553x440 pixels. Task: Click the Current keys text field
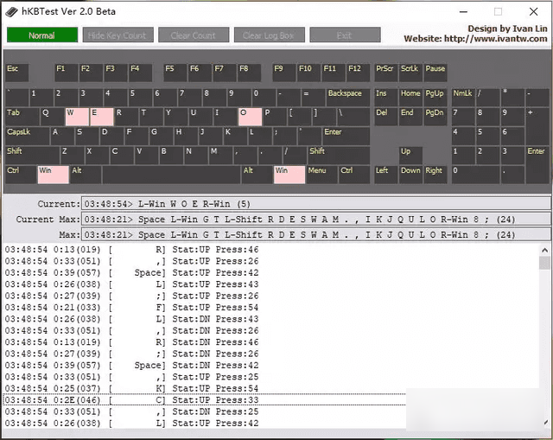316,204
